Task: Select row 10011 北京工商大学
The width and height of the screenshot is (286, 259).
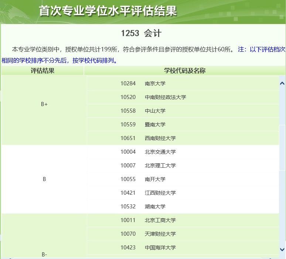Action: point(183,220)
